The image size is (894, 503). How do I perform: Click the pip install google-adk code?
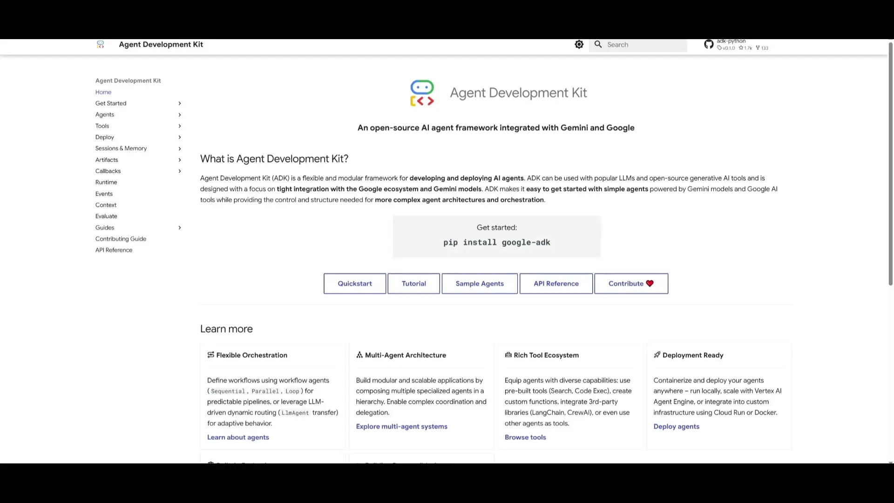tap(496, 243)
